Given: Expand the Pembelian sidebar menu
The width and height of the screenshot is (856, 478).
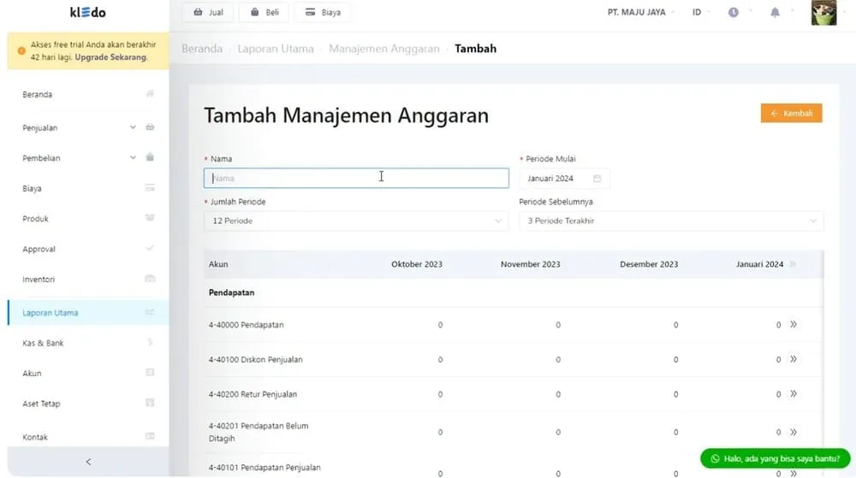Looking at the screenshot, I should 87,158.
